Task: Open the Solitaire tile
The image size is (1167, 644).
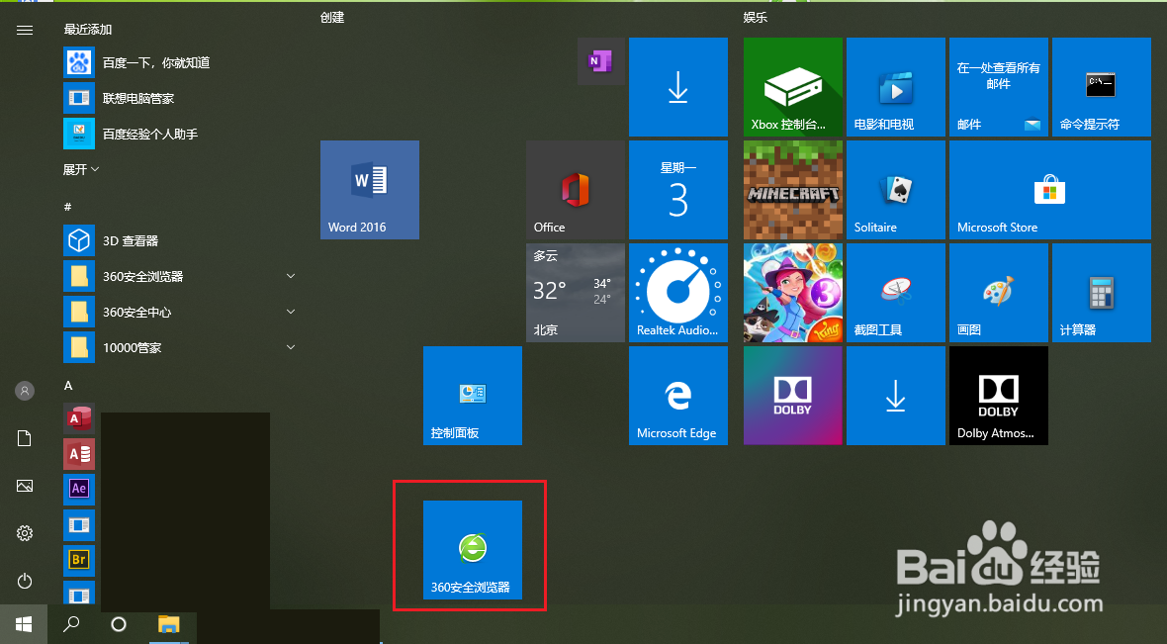Action: coord(895,190)
